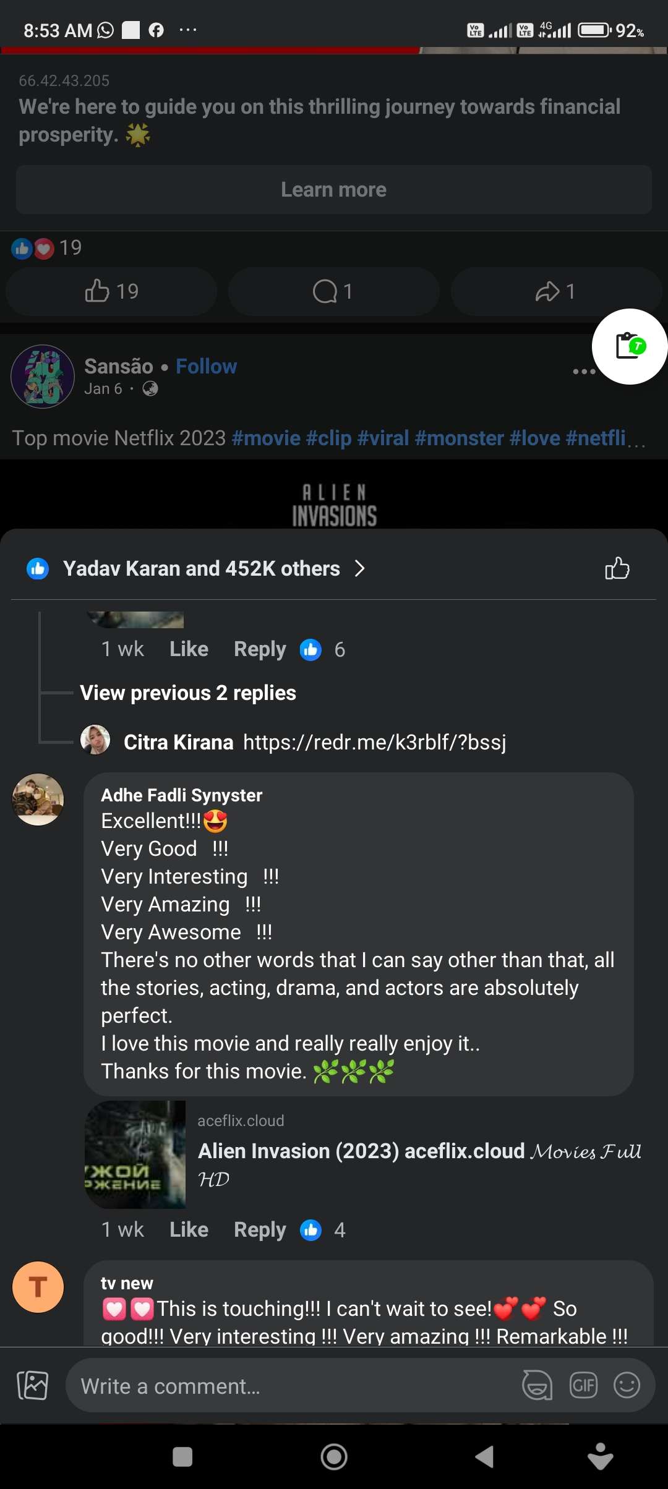Open Citra Kirana's redr.me link
This screenshot has width=668, height=1489.
[374, 741]
